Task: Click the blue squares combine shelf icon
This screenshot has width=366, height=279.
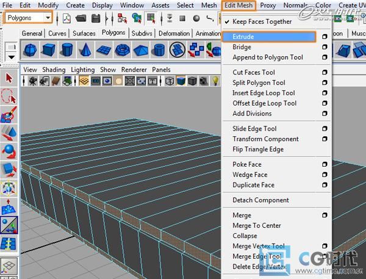Action: click(x=196, y=50)
